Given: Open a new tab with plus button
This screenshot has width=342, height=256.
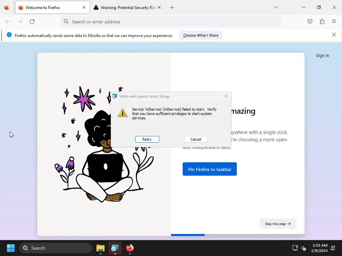Looking at the screenshot, I should (x=172, y=8).
